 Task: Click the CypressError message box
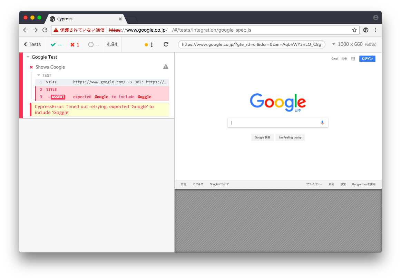tap(99, 110)
